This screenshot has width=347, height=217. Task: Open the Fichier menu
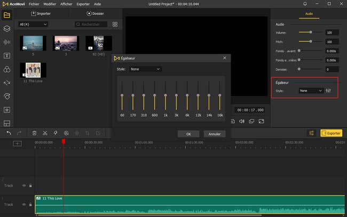point(34,4)
